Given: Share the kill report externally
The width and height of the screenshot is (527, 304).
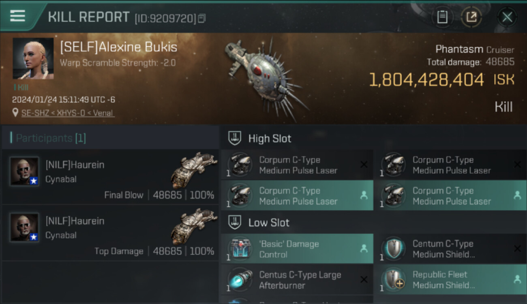Looking at the screenshot, I should (471, 17).
